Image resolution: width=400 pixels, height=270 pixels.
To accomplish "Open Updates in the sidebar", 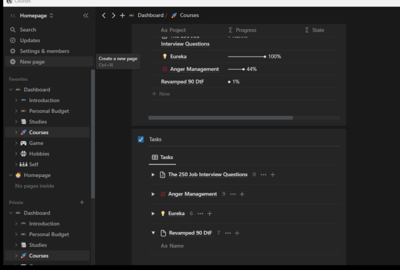I will coord(30,40).
